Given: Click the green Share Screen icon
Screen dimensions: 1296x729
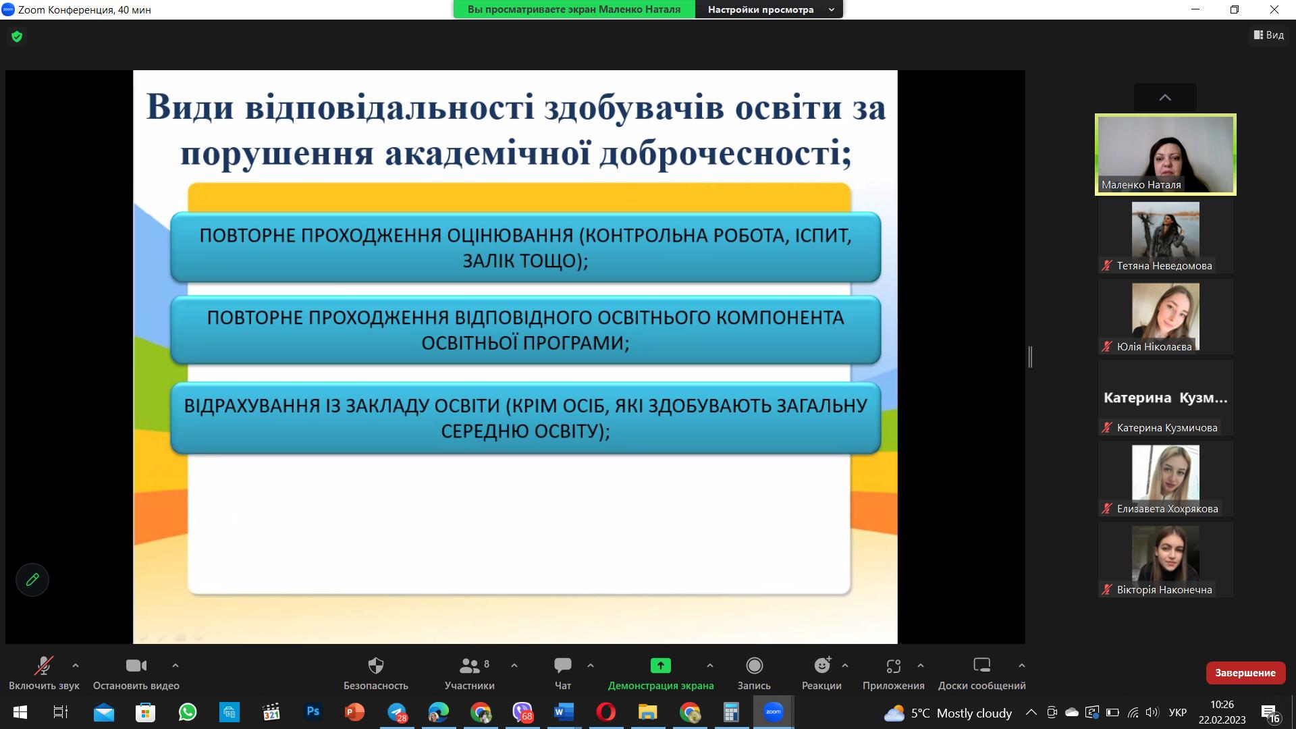Looking at the screenshot, I should click(660, 666).
